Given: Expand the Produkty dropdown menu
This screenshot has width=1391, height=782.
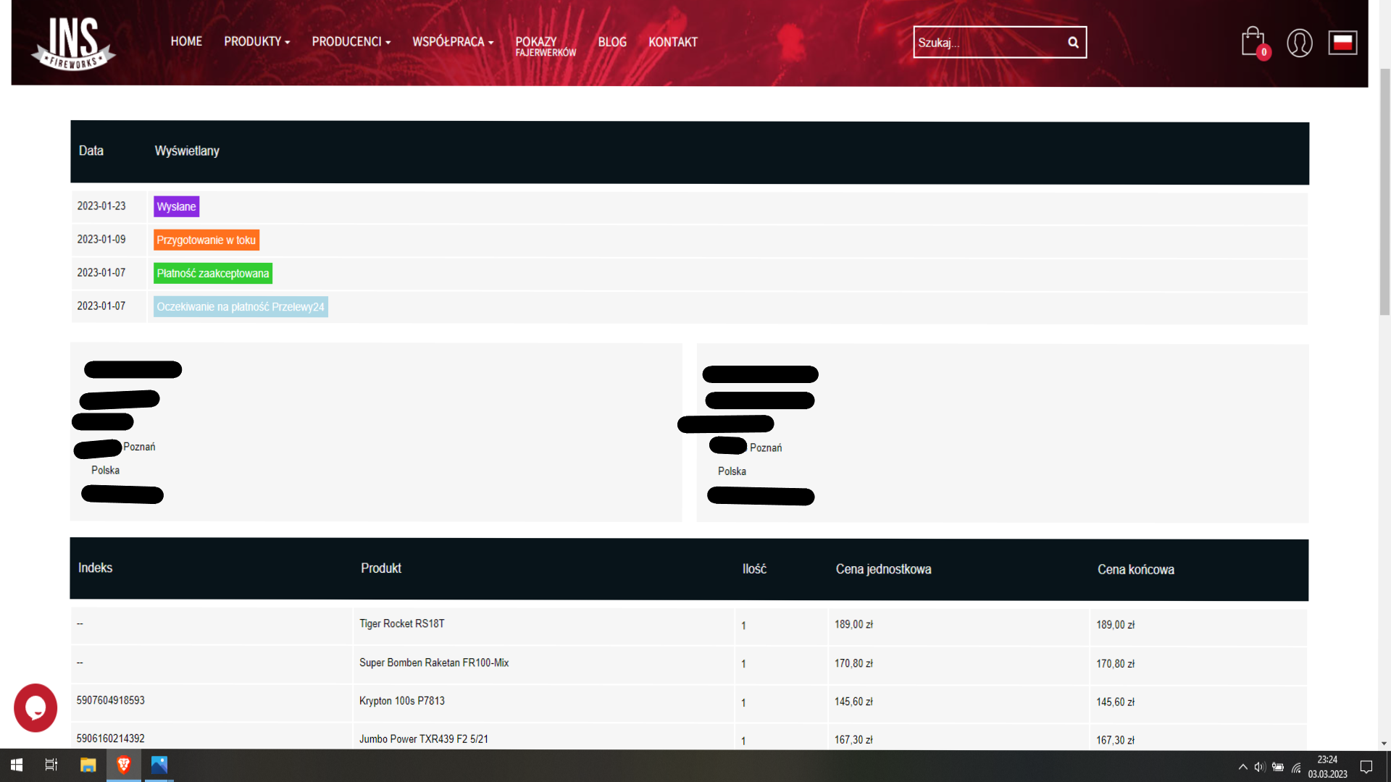Looking at the screenshot, I should [x=256, y=42].
